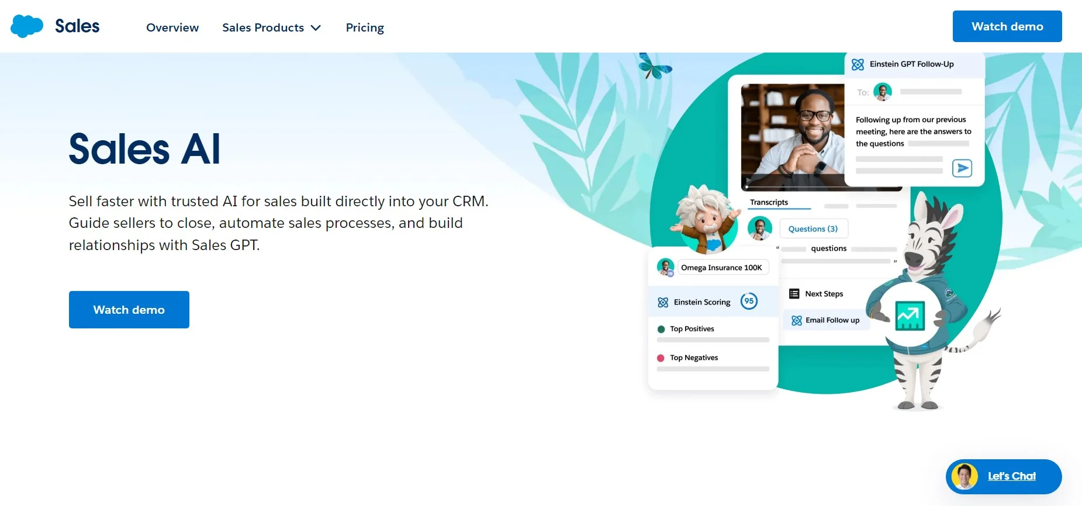Click the green Top Positives dot

coord(661,329)
